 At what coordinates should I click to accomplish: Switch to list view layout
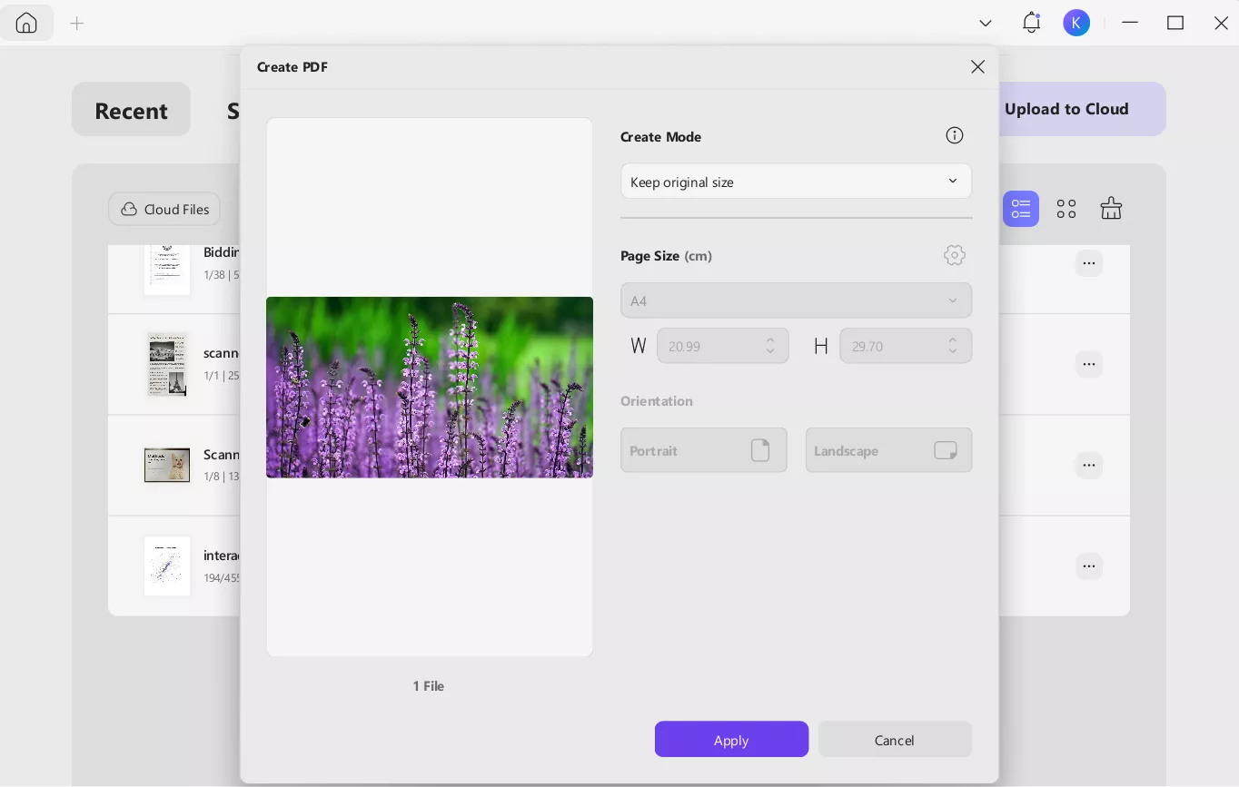(x=1020, y=209)
